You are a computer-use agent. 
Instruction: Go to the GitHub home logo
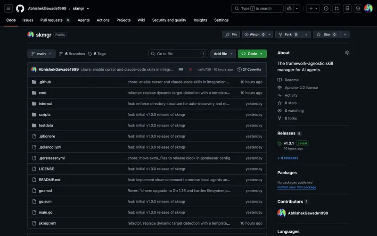pyautogui.click(x=20, y=8)
